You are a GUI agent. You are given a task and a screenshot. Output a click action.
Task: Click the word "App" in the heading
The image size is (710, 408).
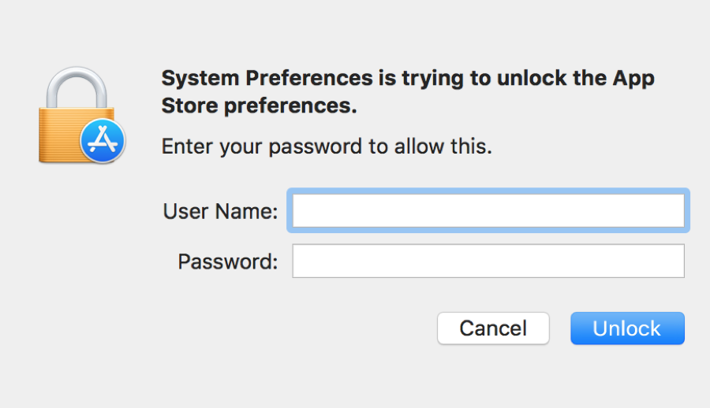point(634,79)
